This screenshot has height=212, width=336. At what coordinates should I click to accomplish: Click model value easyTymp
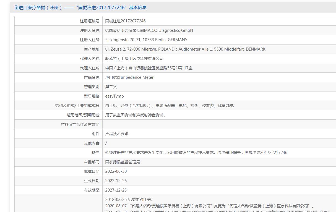114,96
